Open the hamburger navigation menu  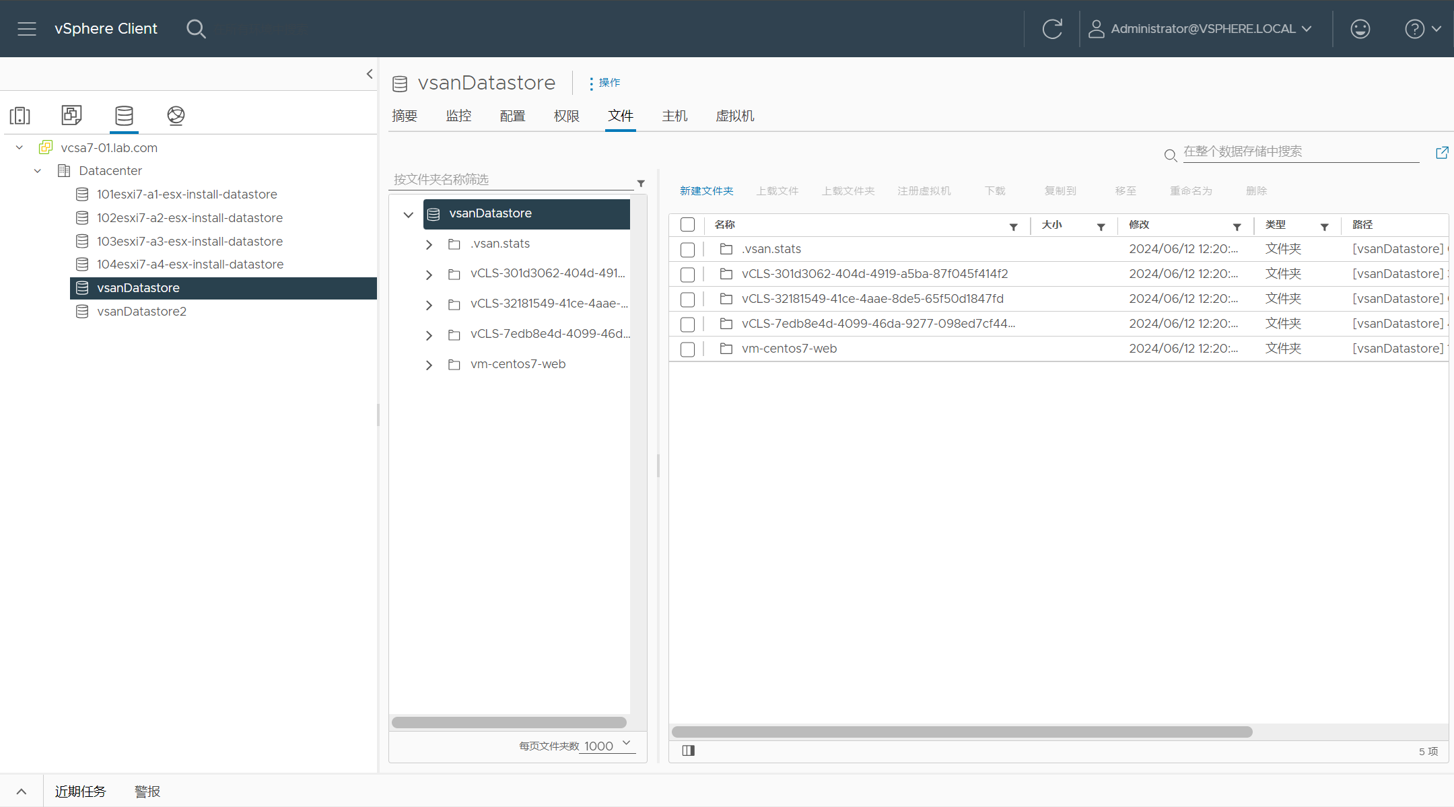27,29
